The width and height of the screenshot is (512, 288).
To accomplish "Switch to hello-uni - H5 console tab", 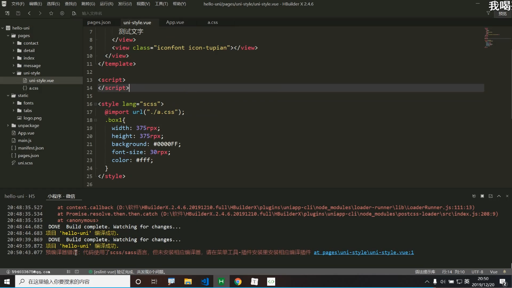I will [x=20, y=196].
